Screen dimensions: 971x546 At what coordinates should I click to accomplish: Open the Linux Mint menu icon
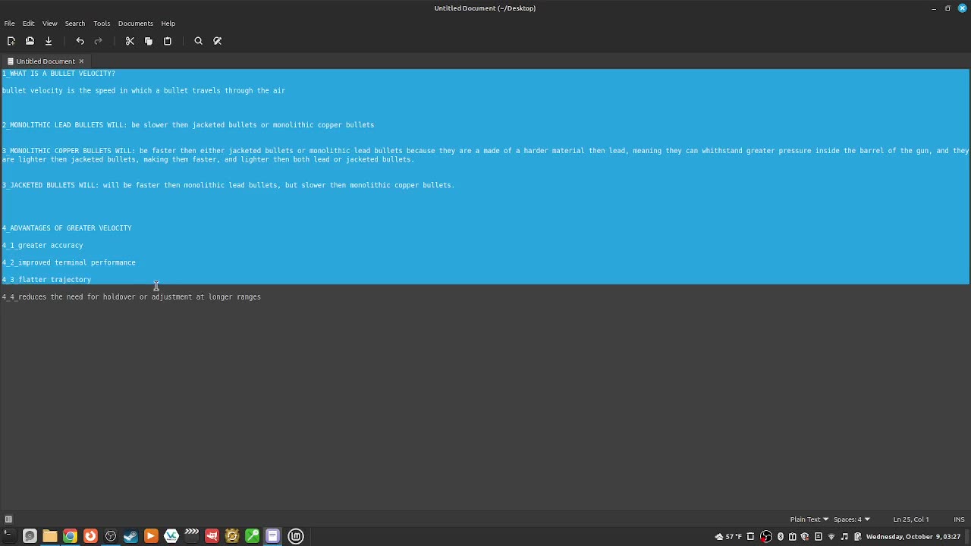click(296, 536)
